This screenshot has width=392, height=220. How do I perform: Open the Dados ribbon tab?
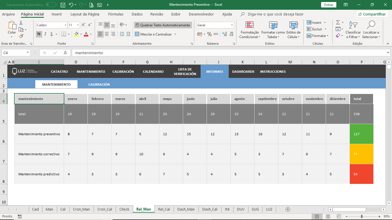137,14
